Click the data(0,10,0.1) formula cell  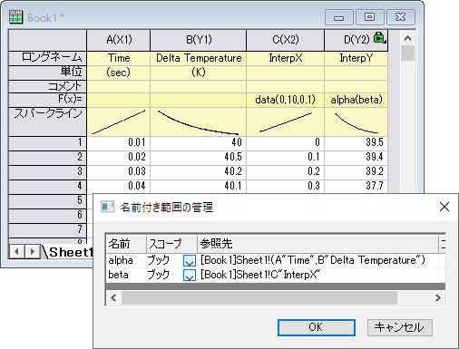[x=286, y=100]
